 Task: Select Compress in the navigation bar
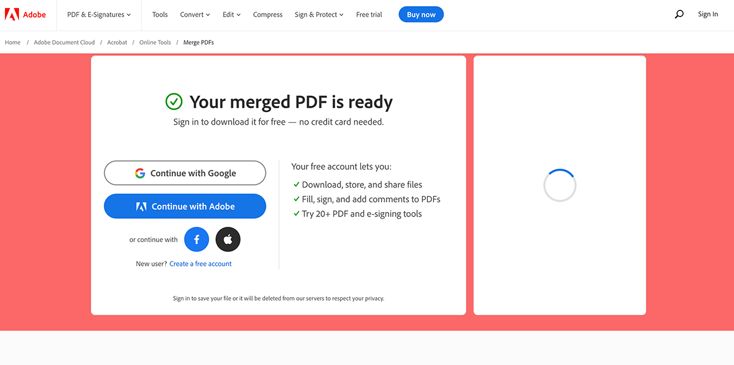point(268,15)
